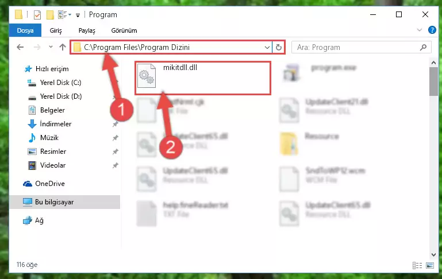The image size is (442, 279).
Task: Open the Dosya menu tab
Action: [x=25, y=30]
